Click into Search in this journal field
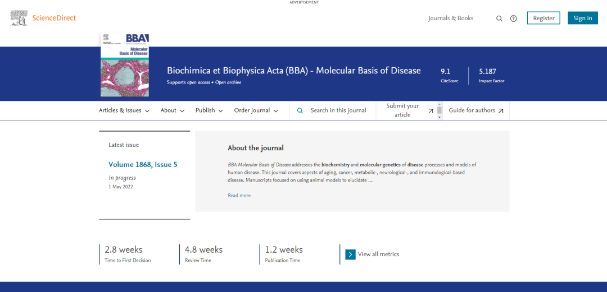This screenshot has width=607, height=292. pyautogui.click(x=338, y=110)
